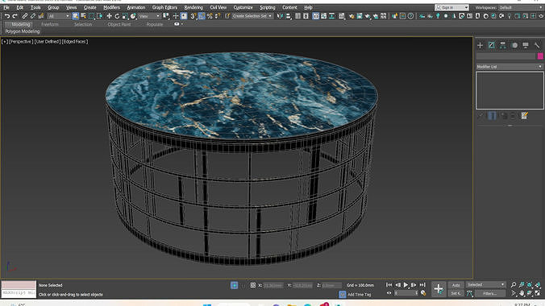
Task: Click the viewport plus label menu
Action: coord(5,41)
